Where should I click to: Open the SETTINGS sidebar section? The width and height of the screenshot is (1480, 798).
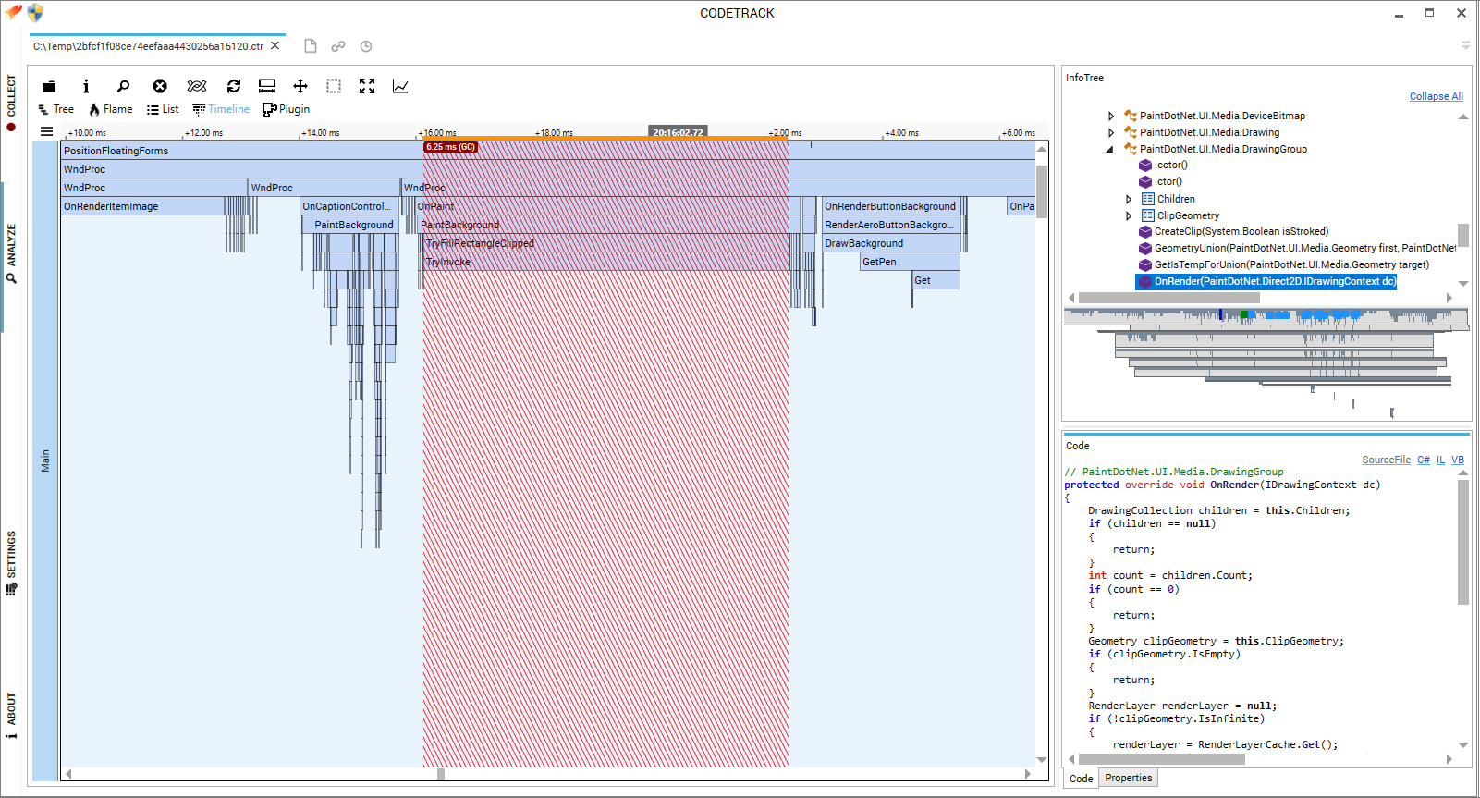[11, 562]
